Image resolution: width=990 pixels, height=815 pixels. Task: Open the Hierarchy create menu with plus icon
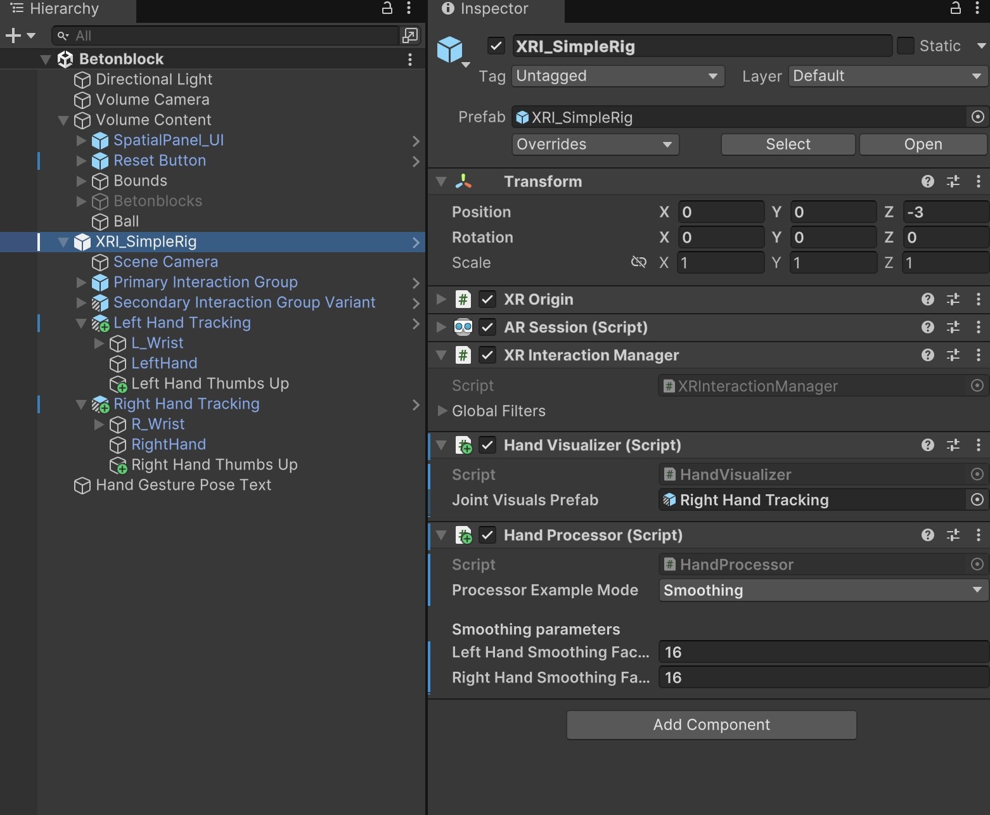pos(13,35)
